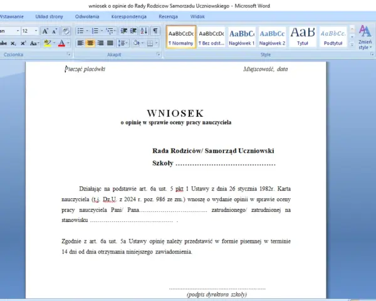Image resolution: width=376 pixels, height=301 pixels.
Task: Apply the Tytuł style
Action: tap(303, 37)
